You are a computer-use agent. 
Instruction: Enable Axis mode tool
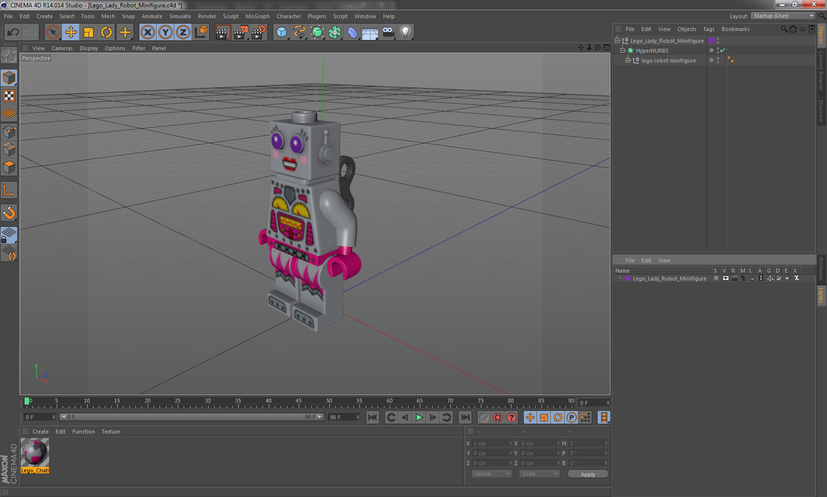pyautogui.click(x=9, y=190)
